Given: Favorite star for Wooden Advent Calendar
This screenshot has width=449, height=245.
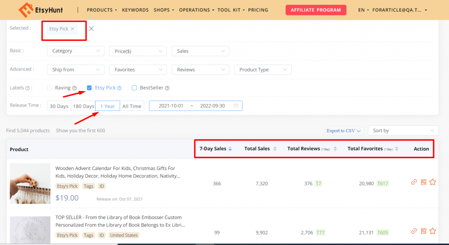Looking at the screenshot, I should point(433,182).
